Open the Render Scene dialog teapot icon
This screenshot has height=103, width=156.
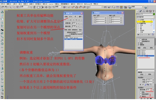(x=129, y=7)
